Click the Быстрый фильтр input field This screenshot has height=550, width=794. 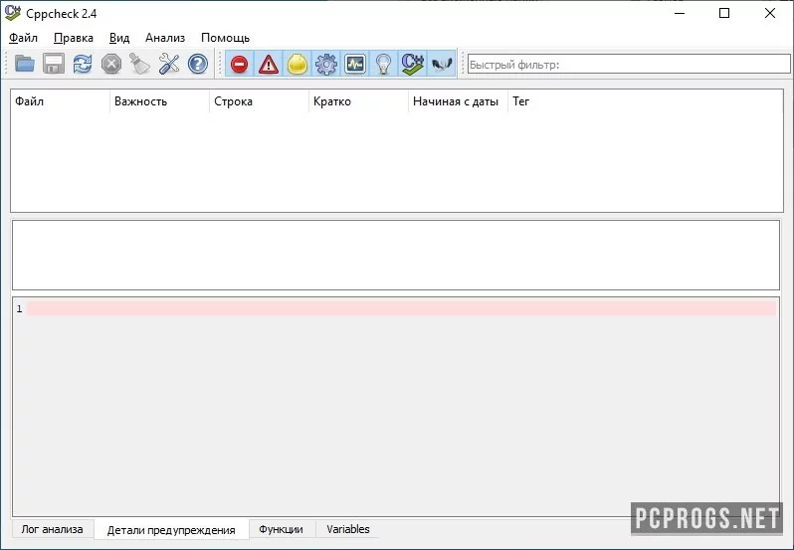[x=629, y=65]
